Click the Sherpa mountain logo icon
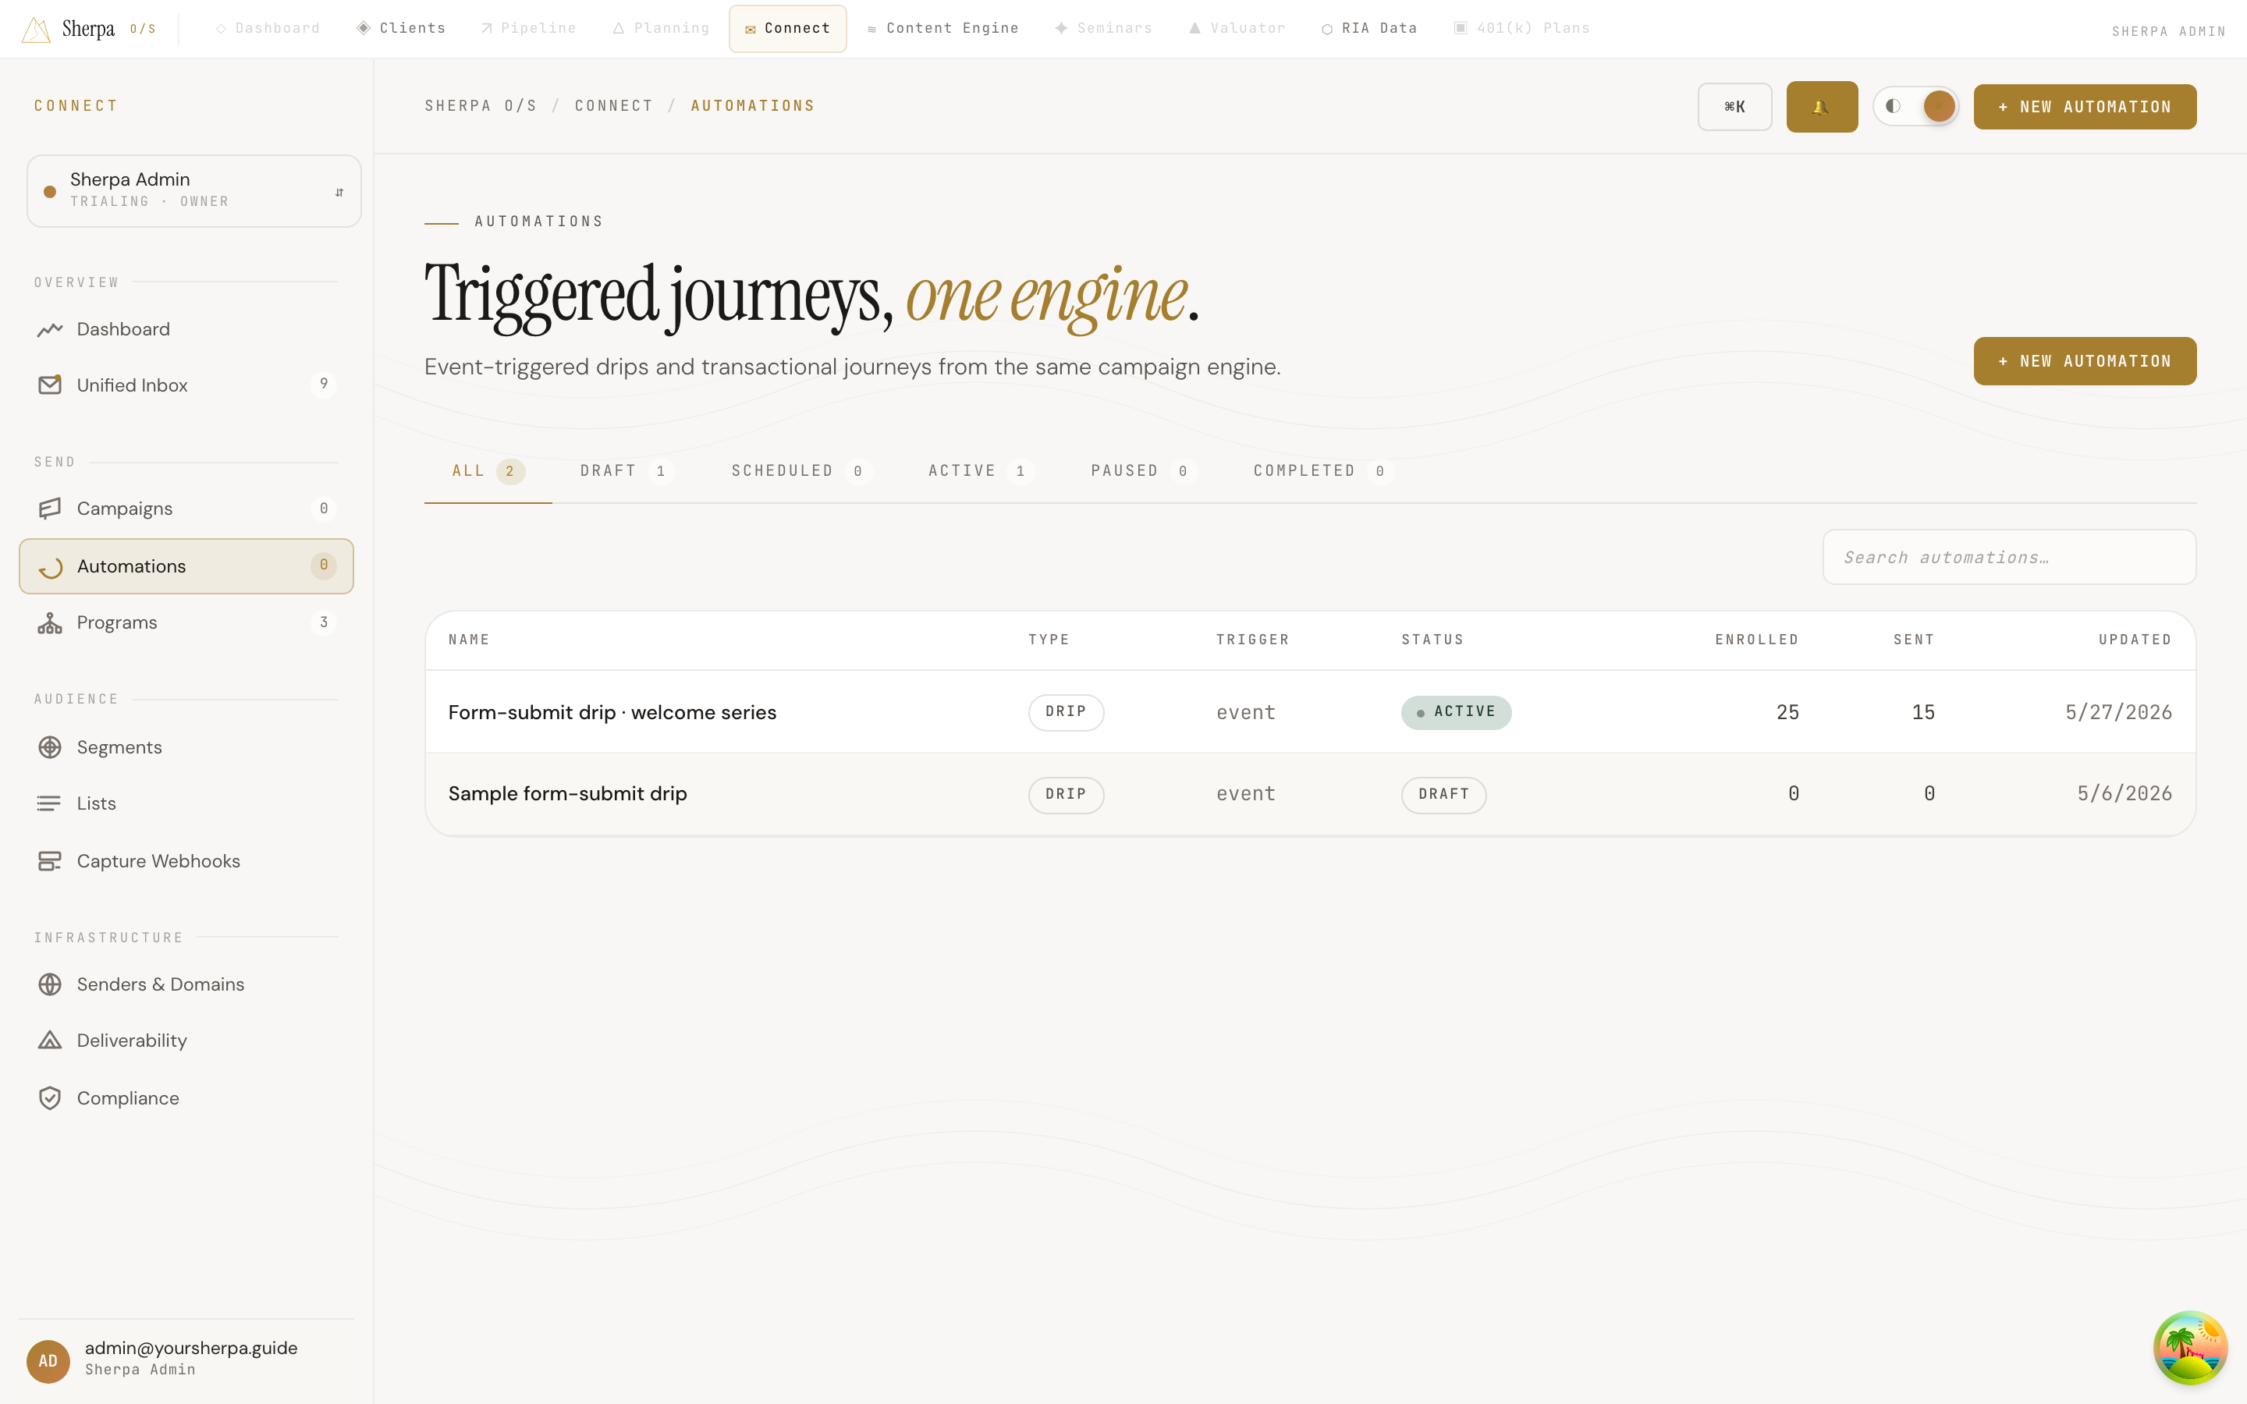 coord(35,29)
